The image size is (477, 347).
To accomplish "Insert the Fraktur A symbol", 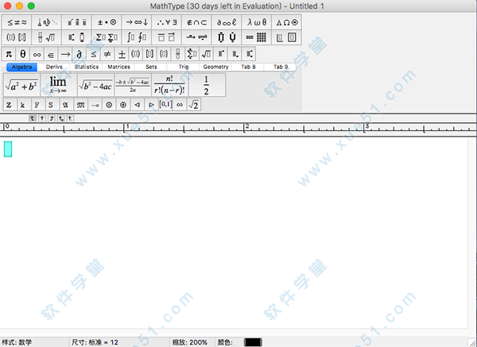I will (x=65, y=105).
